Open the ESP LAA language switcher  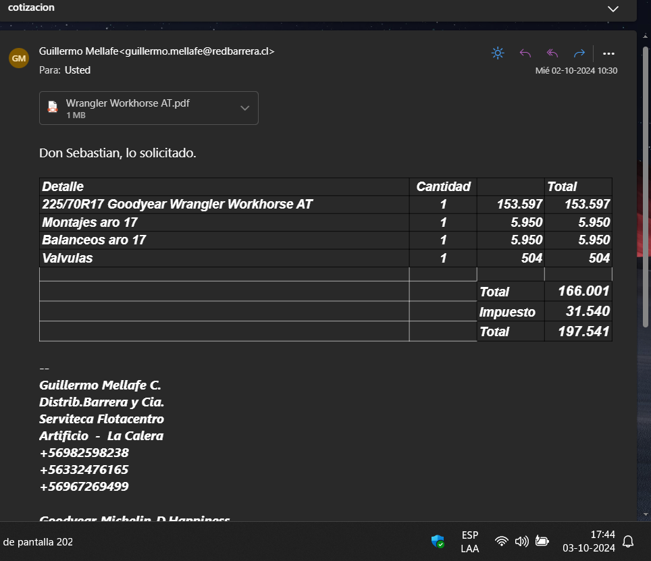(470, 541)
